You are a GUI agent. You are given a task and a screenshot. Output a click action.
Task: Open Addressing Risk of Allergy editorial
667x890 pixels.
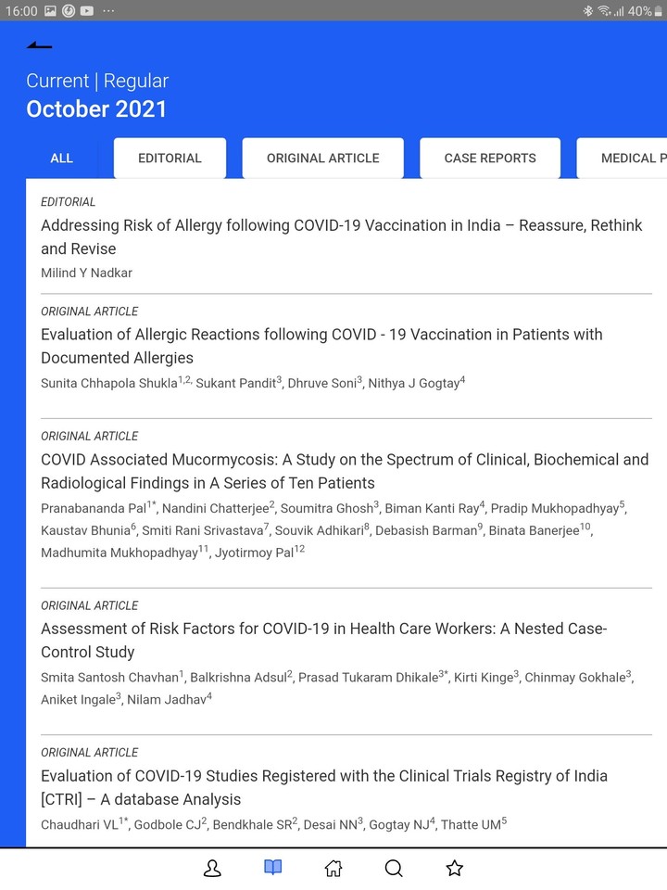click(341, 236)
